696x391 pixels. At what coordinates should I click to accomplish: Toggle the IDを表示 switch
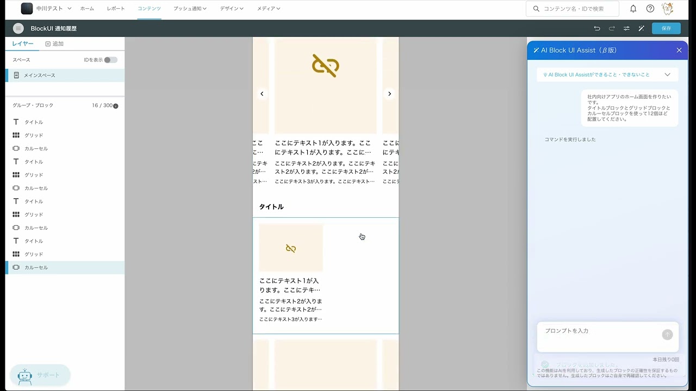(x=110, y=60)
